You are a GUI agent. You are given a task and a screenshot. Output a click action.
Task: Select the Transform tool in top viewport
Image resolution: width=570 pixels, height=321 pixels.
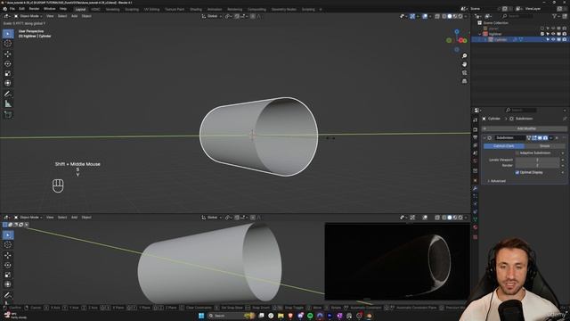point(8,83)
